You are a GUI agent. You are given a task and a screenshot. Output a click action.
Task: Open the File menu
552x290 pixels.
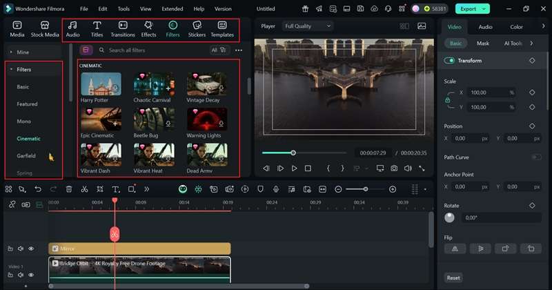tap(83, 9)
